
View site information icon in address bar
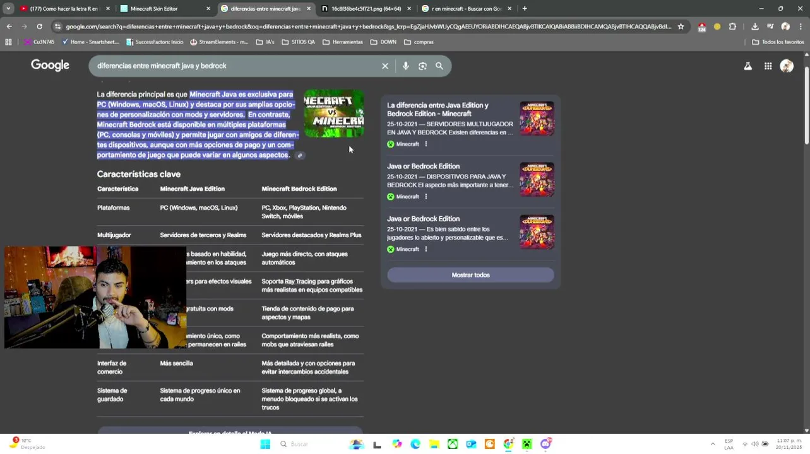coord(58,26)
